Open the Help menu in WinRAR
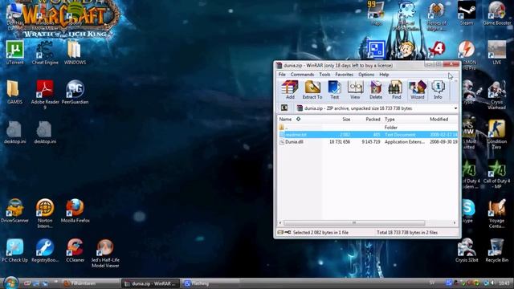This screenshot has height=289, width=514. 384,75
